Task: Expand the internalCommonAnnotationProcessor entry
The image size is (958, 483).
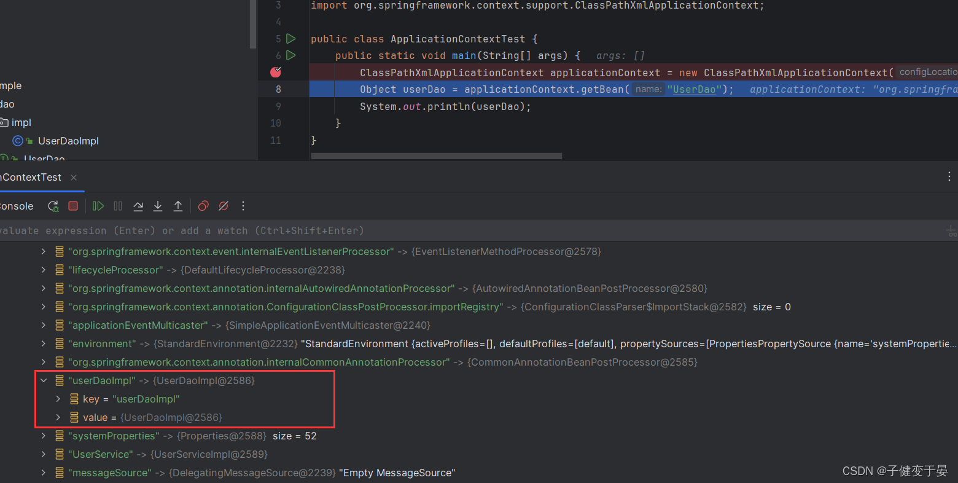Action: pos(43,362)
